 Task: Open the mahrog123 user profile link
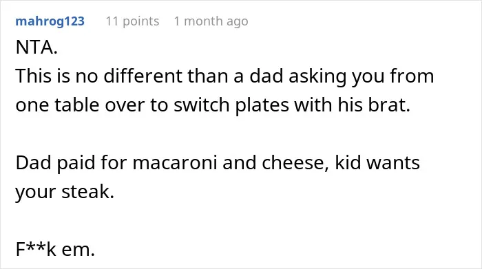tap(50, 21)
